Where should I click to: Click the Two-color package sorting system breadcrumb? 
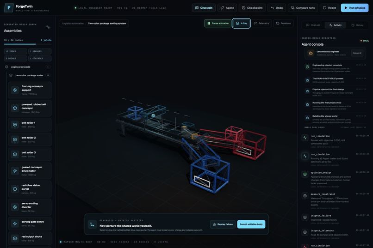click(107, 24)
